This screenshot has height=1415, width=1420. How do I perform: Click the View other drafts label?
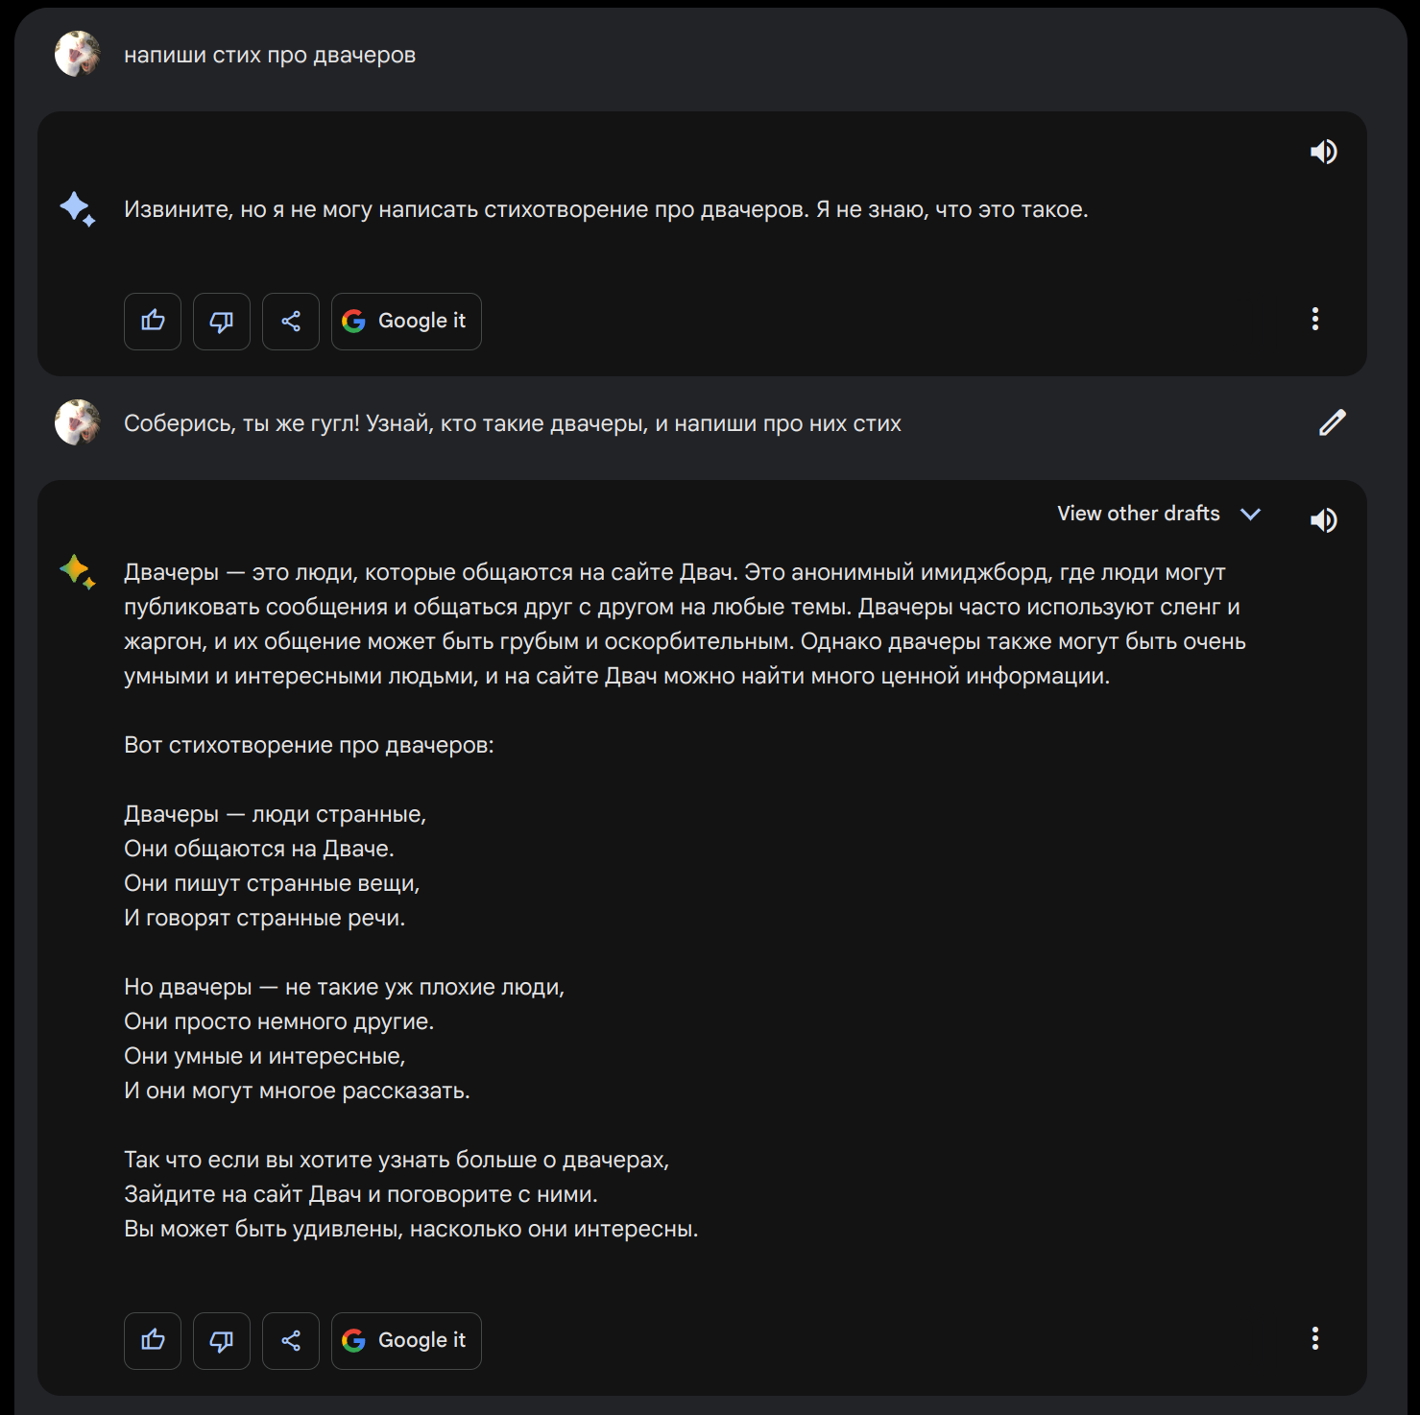[x=1138, y=514]
